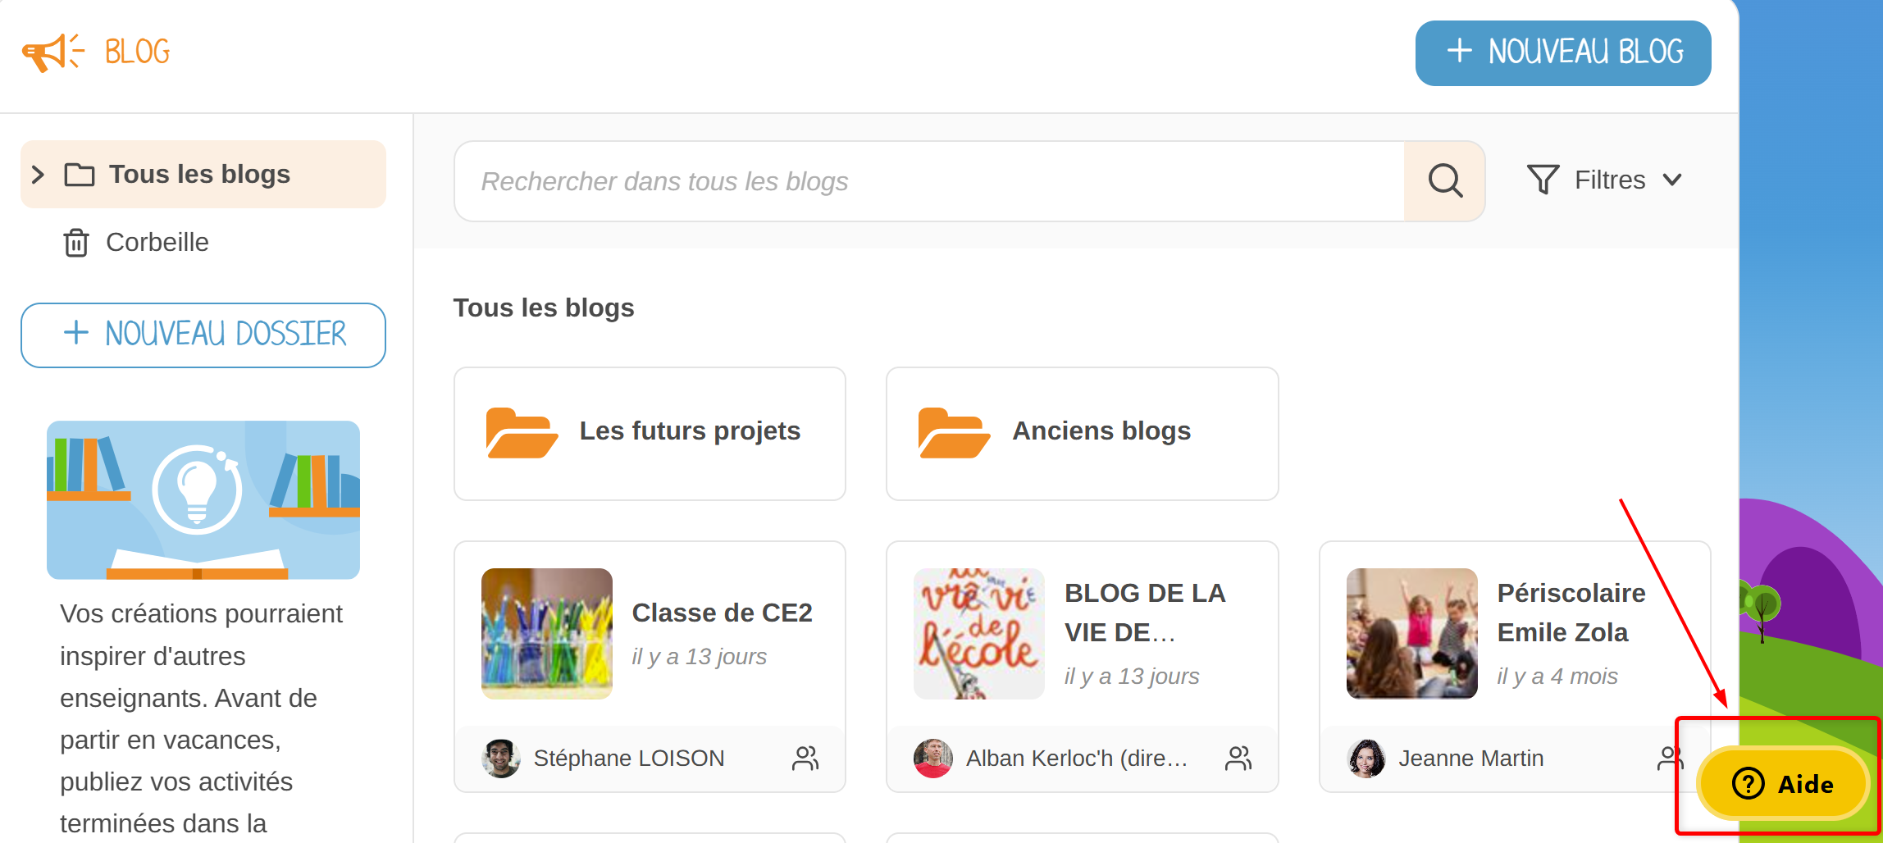Viewport: 1883px width, 843px height.
Task: Focus the blog search field
Action: point(928,181)
